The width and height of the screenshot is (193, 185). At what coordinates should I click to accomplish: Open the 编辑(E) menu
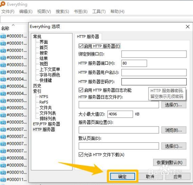click(26, 12)
